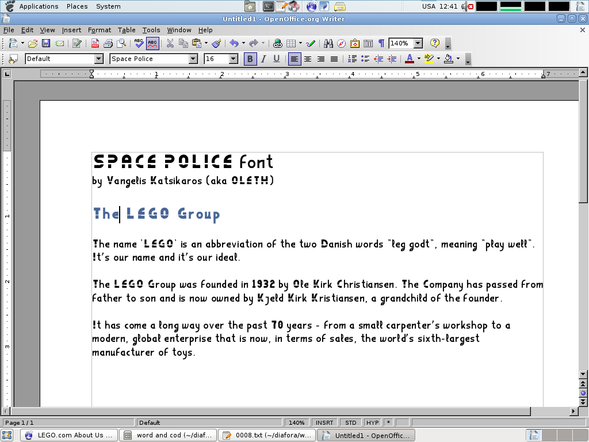Click the INSRT insert mode status field
Screen dimensions: 589x442
point(324,422)
